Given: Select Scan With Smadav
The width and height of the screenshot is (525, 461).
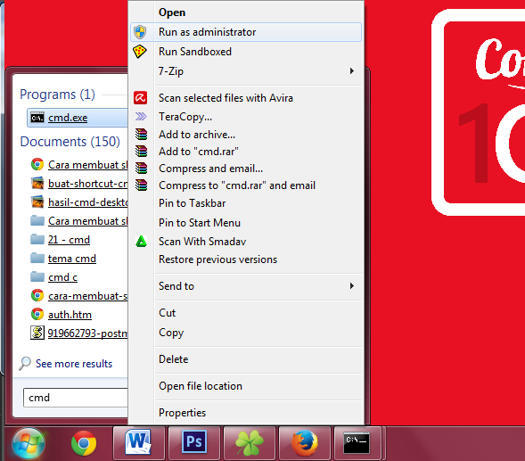Looking at the screenshot, I should point(246,242).
